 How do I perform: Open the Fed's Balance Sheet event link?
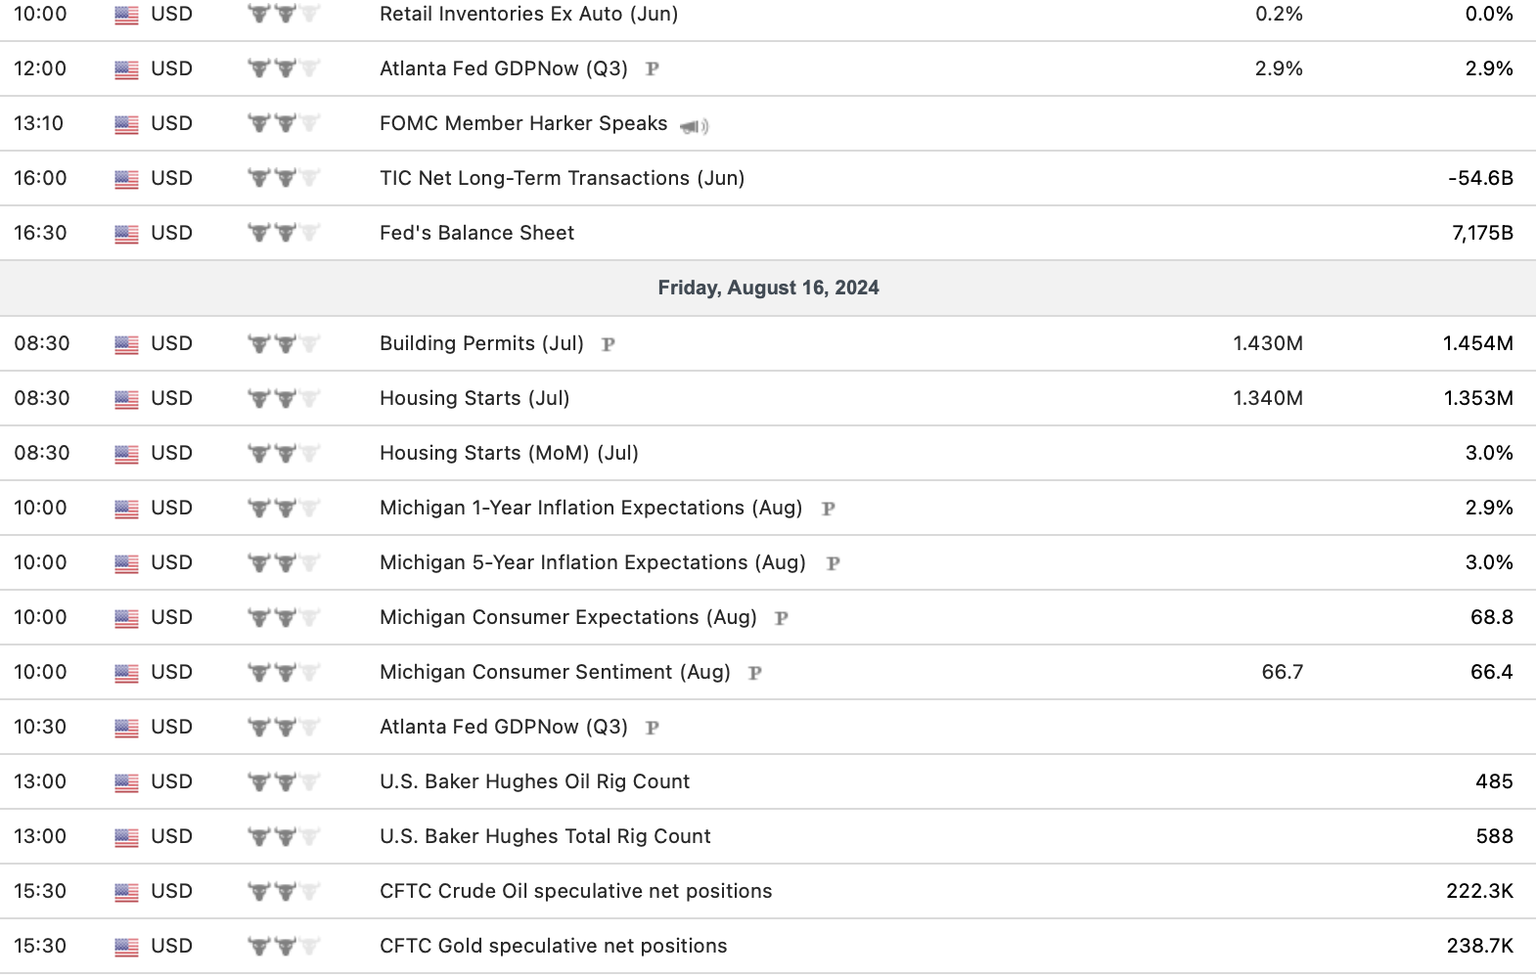pos(476,233)
